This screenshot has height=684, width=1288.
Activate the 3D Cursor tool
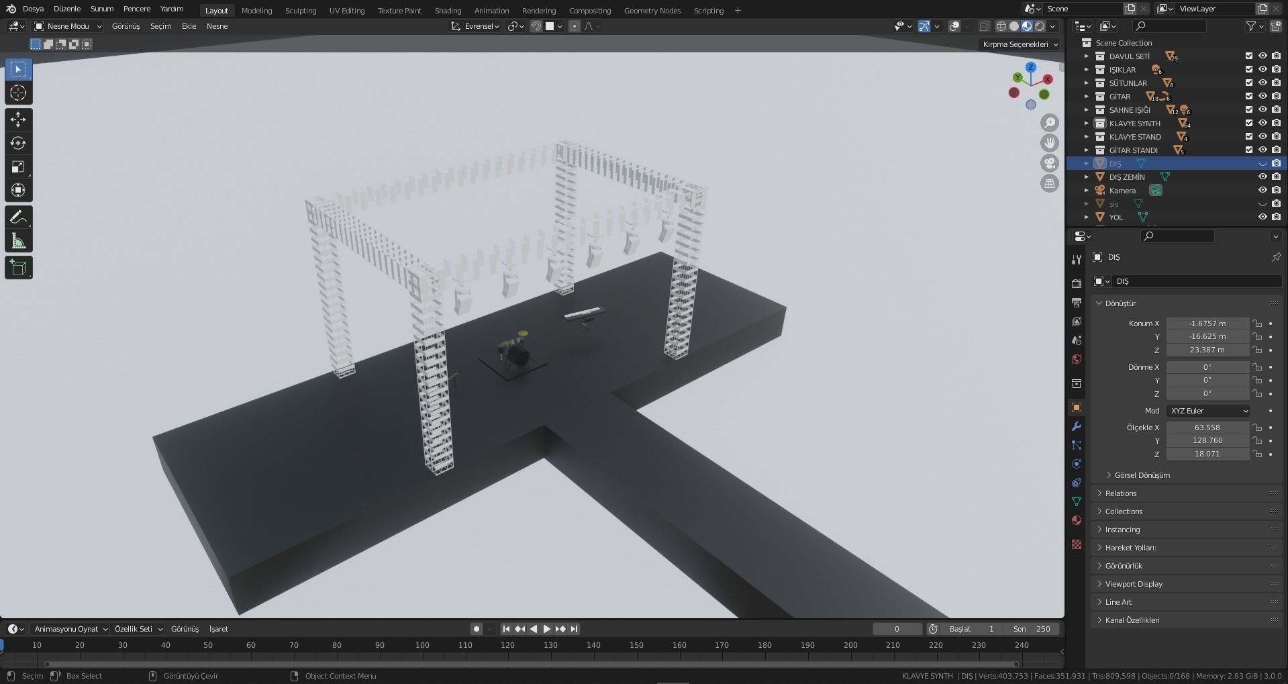(19, 93)
